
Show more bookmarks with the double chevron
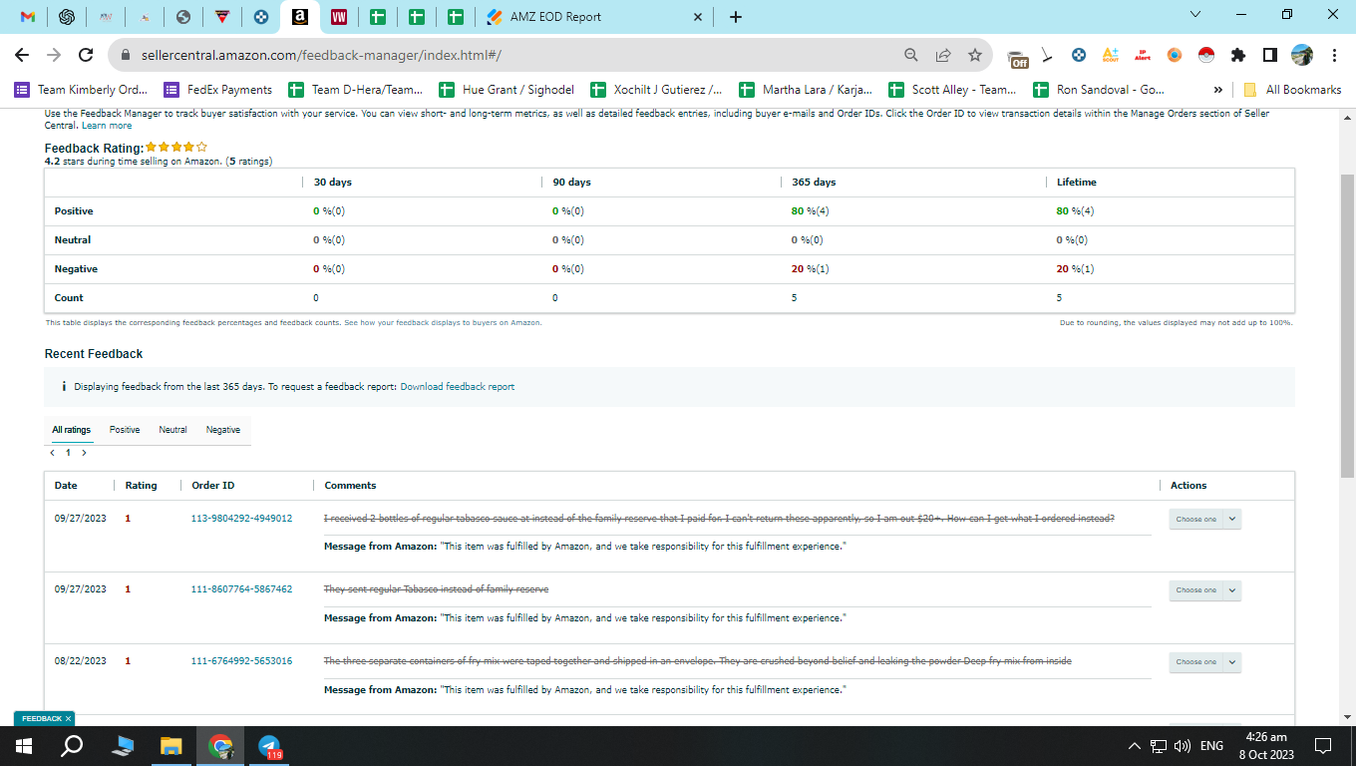1217,90
